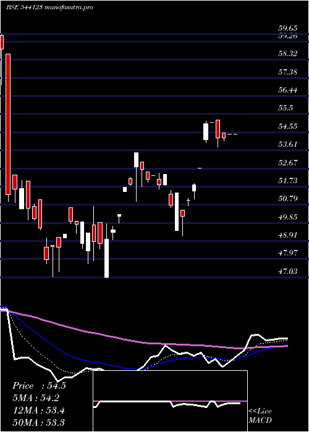Viewport: 309px width, 432px height.
Task: Click the long white candle bottoming at 47.03
Action: [x=106, y=258]
